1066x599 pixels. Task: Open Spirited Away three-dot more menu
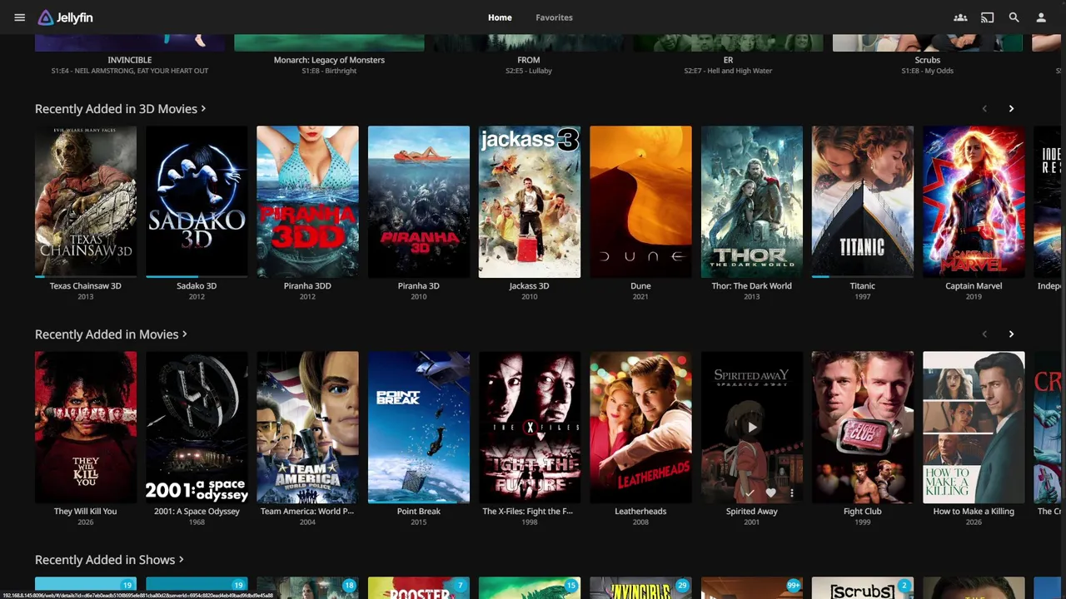click(x=791, y=493)
